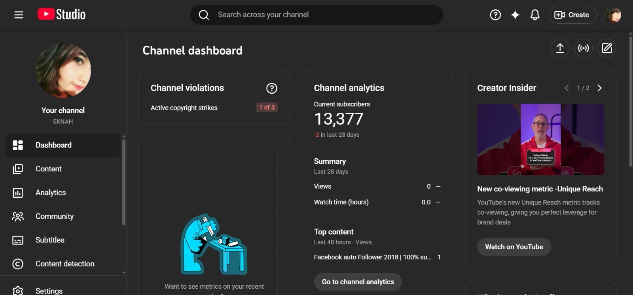633x295 pixels.
Task: Go to next Creator Insider card
Action: [x=599, y=88]
